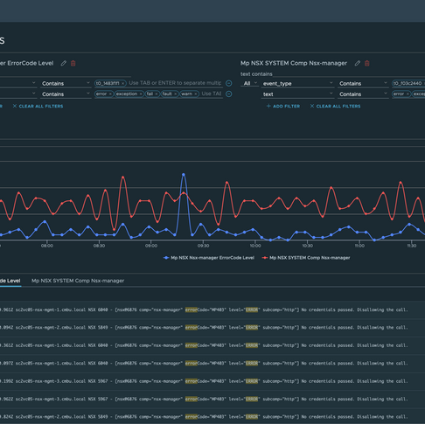Click the 'text contains' label under right query
This screenshot has height=424, width=425.
coord(256,74)
